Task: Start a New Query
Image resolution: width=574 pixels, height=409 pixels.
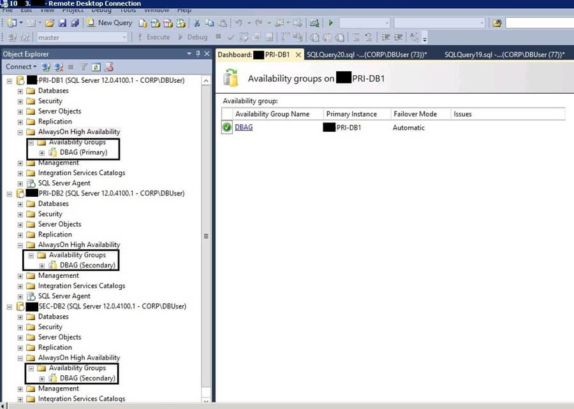Action: 109,23
